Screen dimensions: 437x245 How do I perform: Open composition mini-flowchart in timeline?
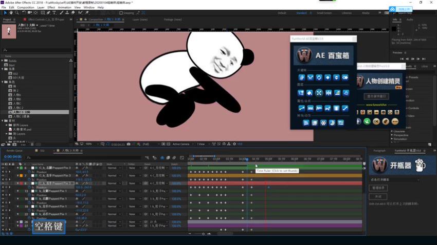147,158
